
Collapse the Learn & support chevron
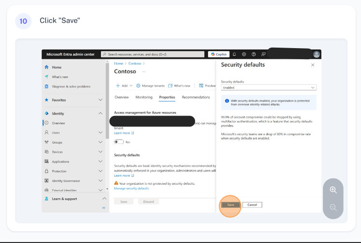pos(104,198)
